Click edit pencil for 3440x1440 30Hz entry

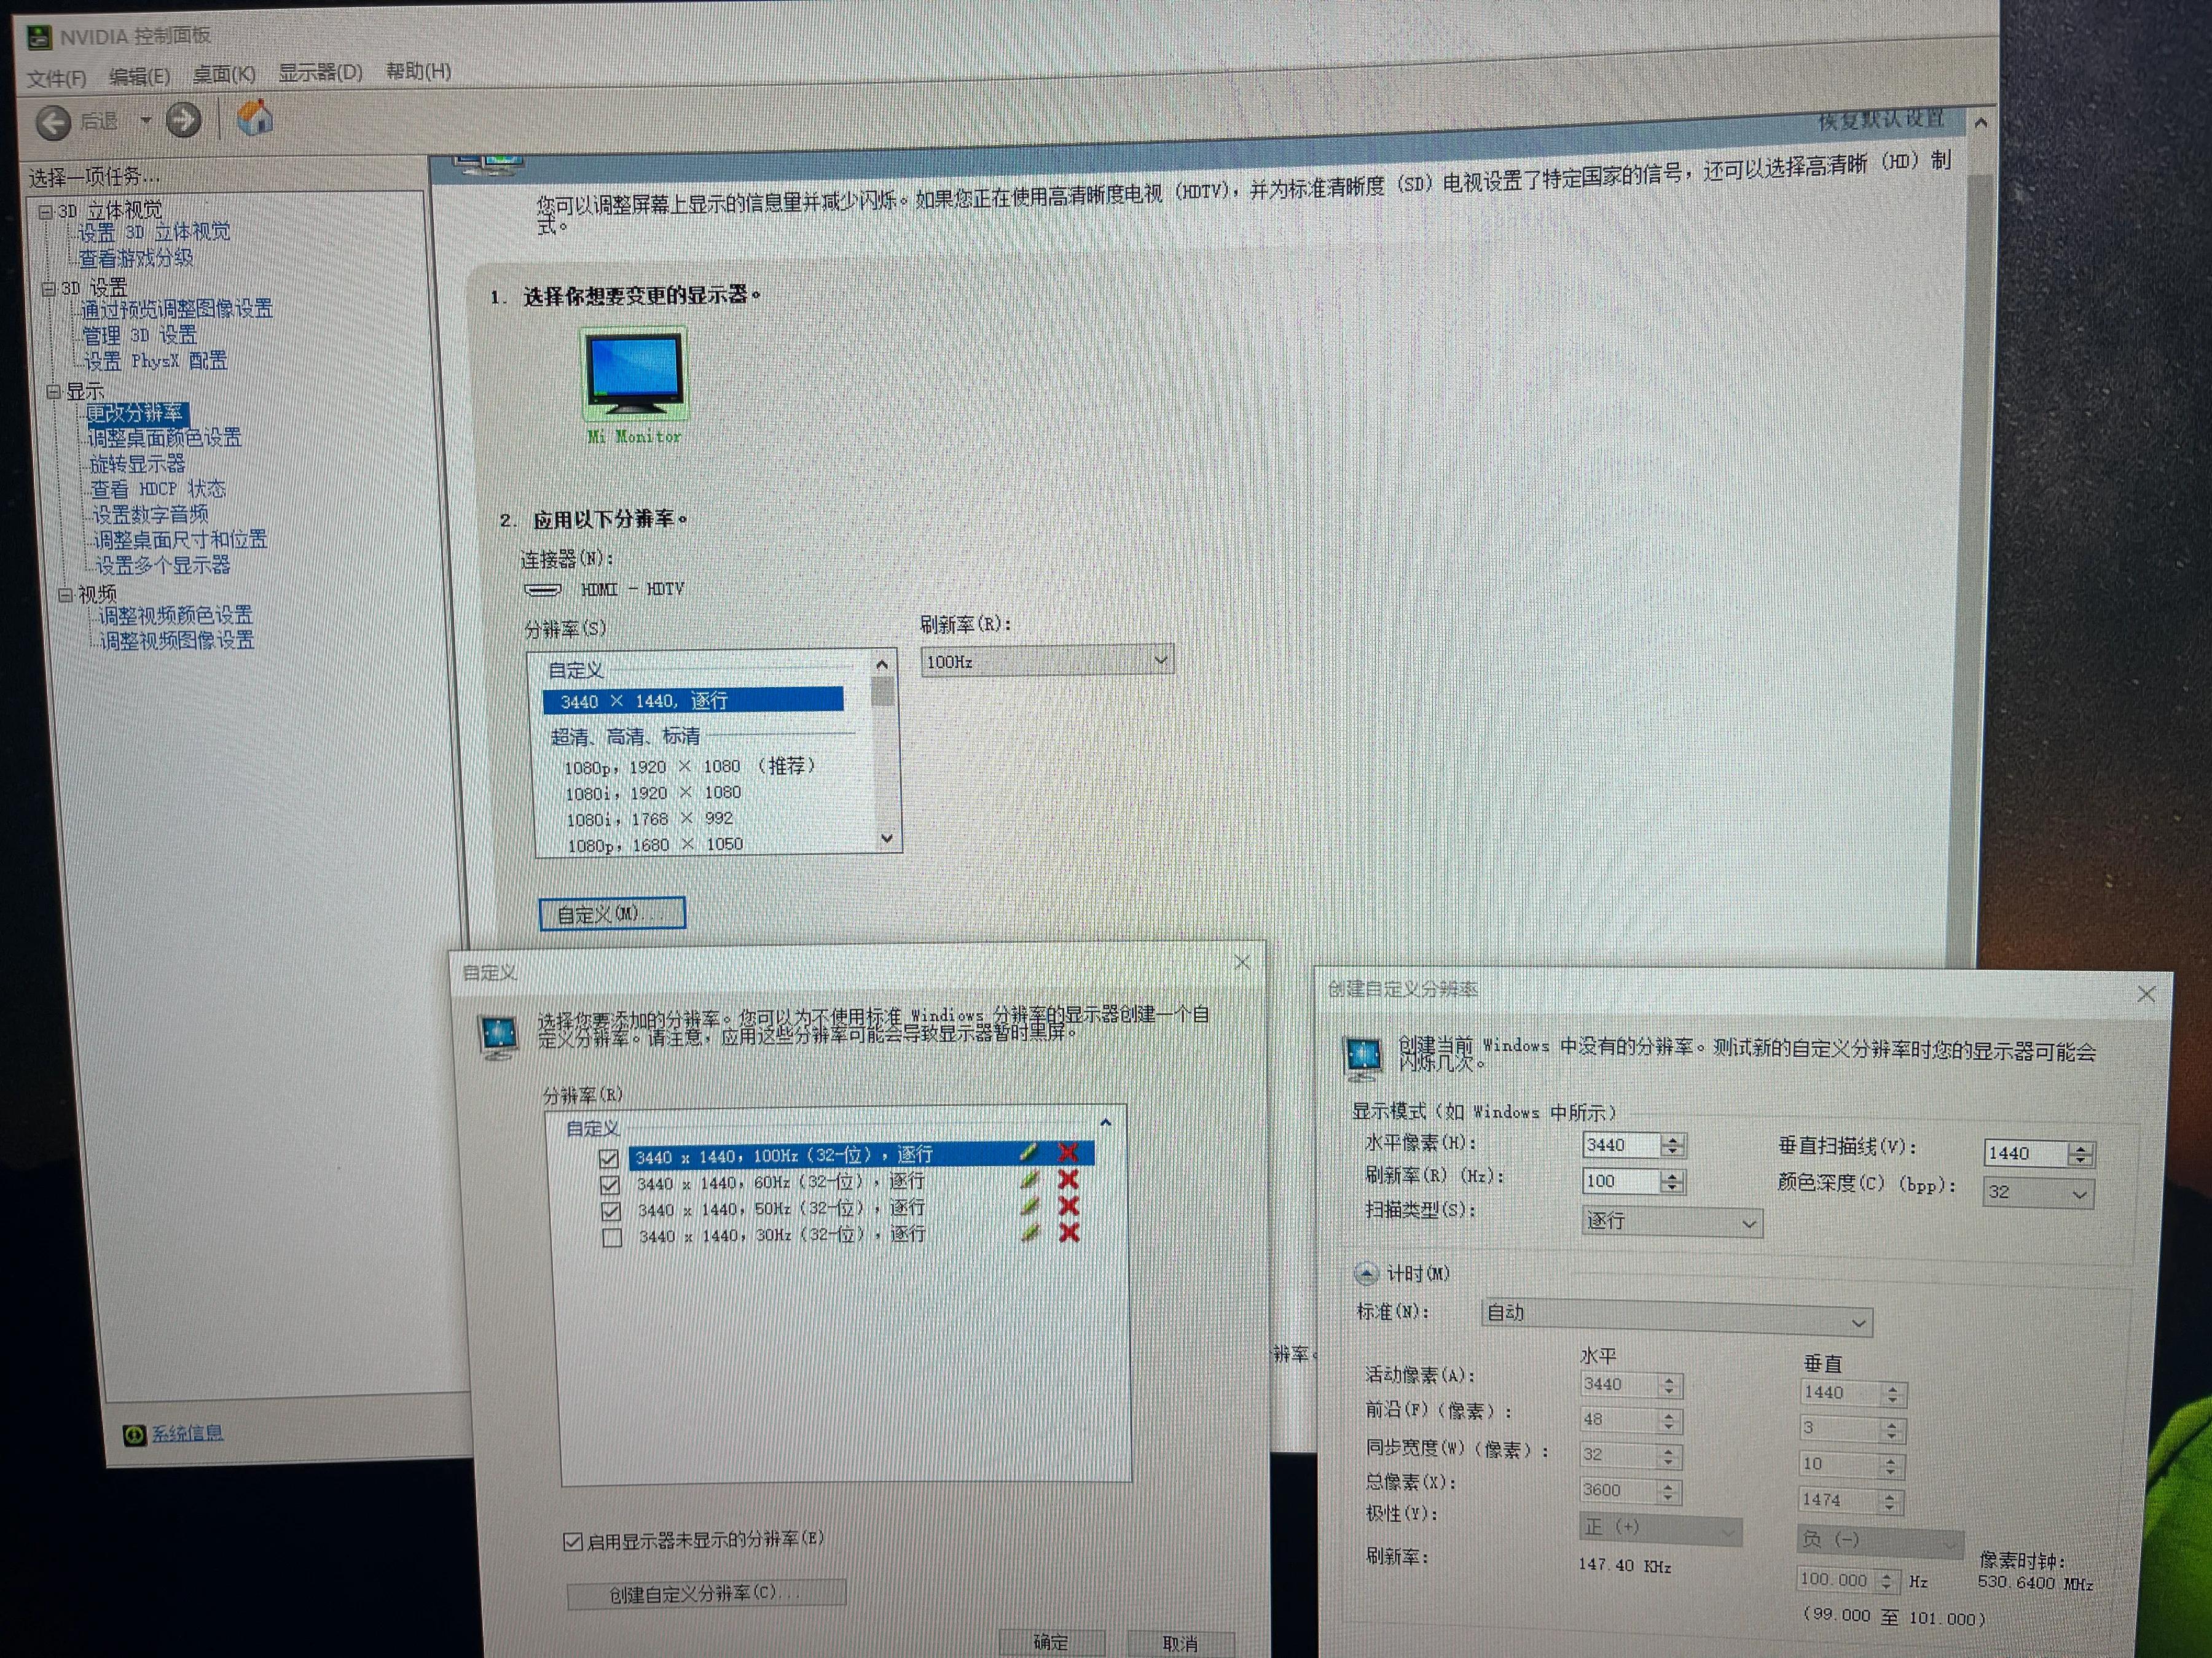(1030, 1232)
